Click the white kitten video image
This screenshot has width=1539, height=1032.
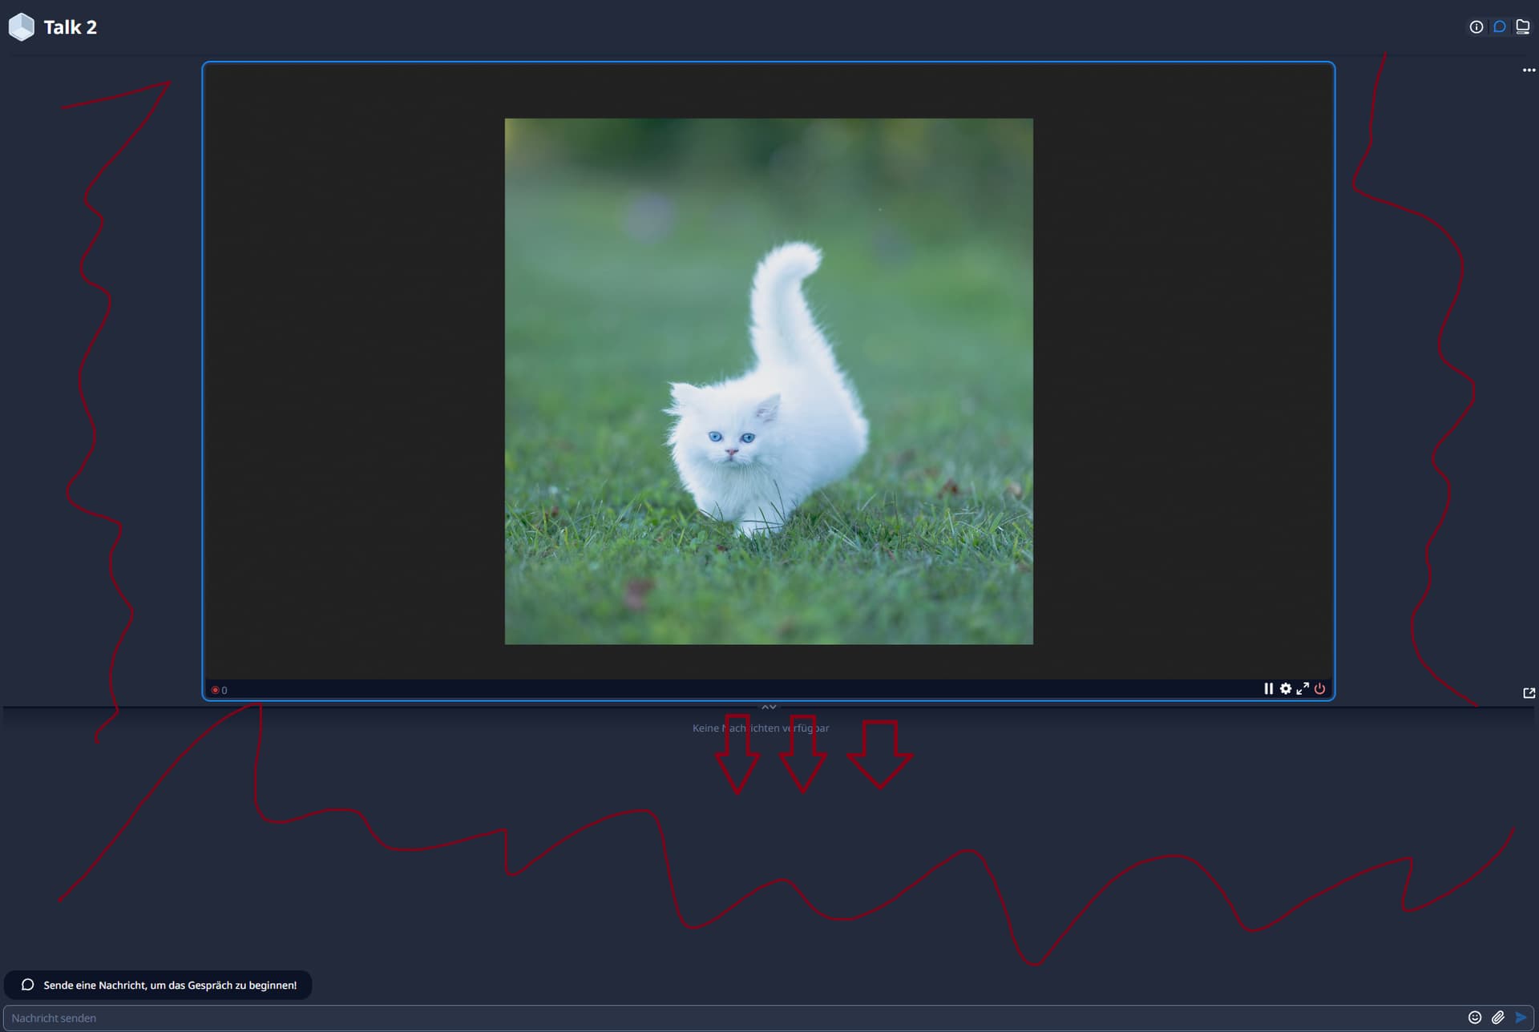pyautogui.click(x=768, y=381)
